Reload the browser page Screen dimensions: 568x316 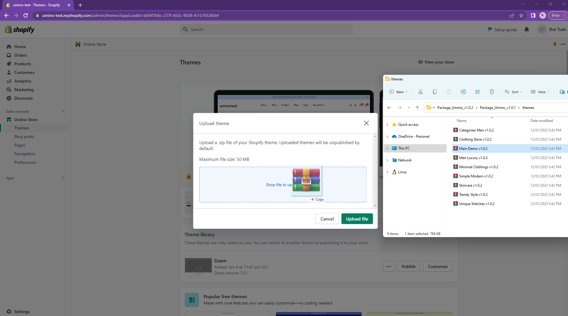(26, 15)
